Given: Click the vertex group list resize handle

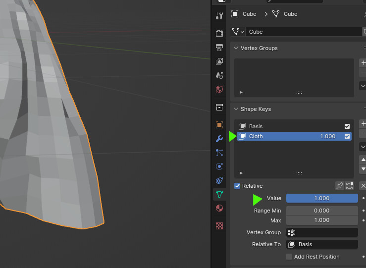Looking at the screenshot, I should coord(299,93).
